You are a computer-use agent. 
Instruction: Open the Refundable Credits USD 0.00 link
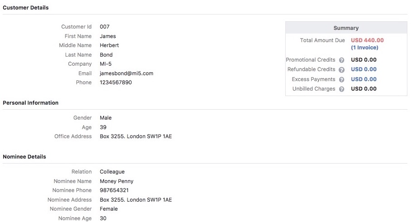(364, 69)
